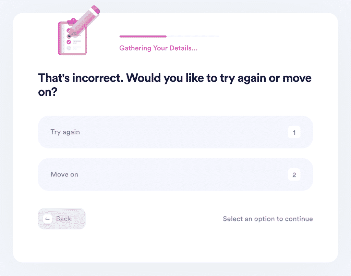Click the That's incorrect heading text
This screenshot has width=351, height=276.
tap(174, 85)
